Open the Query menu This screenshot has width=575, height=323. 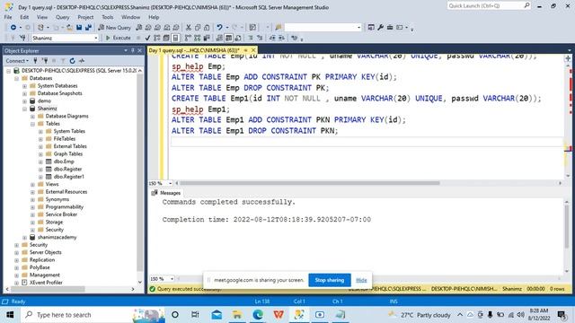coord(62,17)
